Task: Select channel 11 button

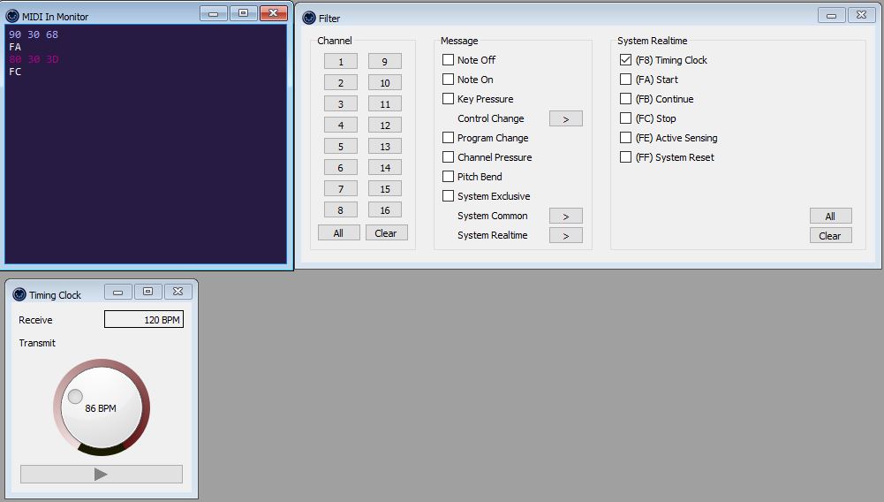Action: coord(385,103)
